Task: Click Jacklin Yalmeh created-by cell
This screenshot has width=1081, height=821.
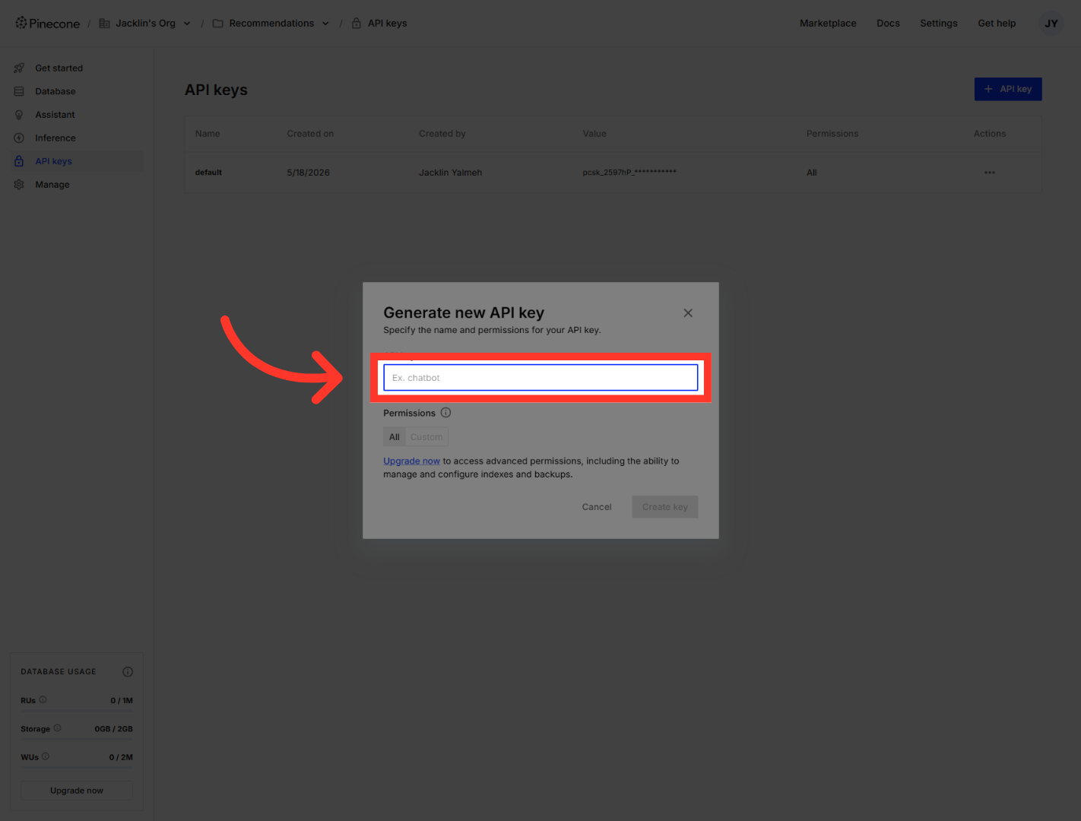Action: [450, 173]
